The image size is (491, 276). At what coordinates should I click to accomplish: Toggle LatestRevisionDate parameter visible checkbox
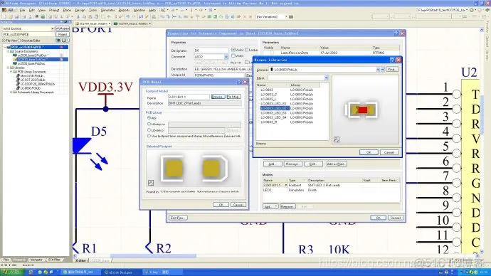tap(272, 53)
